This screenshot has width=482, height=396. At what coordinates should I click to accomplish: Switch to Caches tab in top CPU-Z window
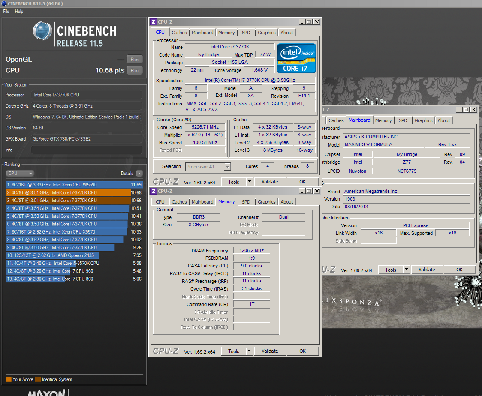pos(179,33)
